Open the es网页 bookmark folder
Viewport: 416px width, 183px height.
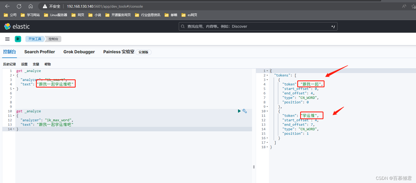pyautogui.click(x=189, y=15)
